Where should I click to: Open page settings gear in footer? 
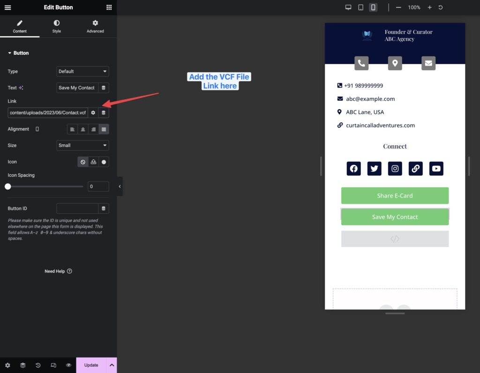point(7,366)
